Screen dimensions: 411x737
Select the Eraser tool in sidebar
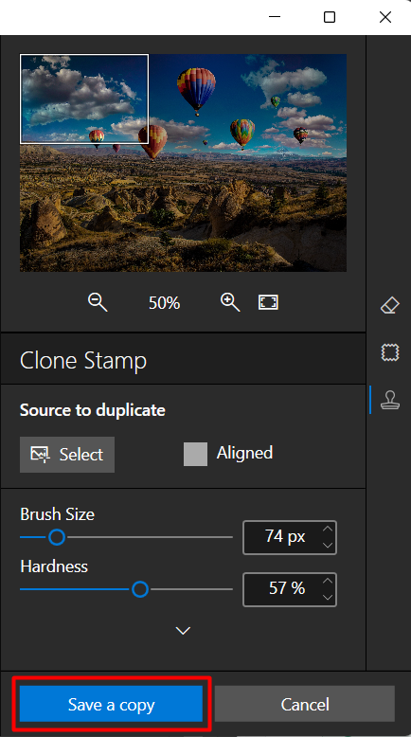pos(389,306)
